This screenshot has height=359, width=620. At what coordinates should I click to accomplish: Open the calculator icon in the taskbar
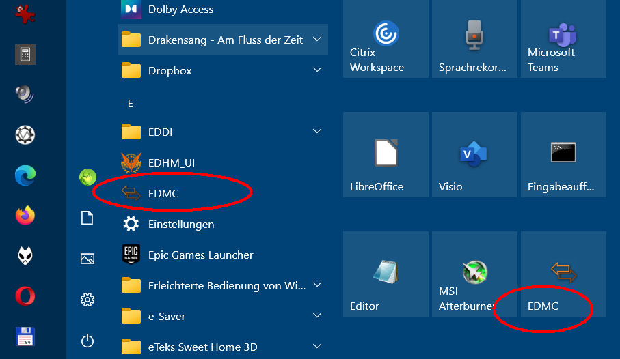pyautogui.click(x=25, y=55)
